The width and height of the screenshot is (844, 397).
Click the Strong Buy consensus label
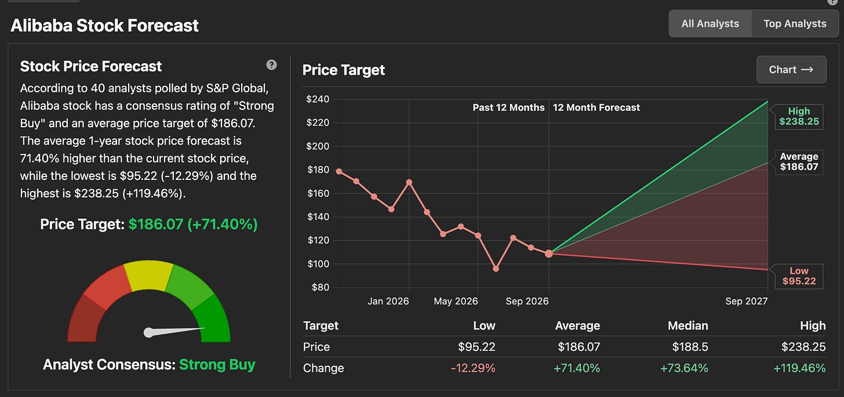point(217,365)
